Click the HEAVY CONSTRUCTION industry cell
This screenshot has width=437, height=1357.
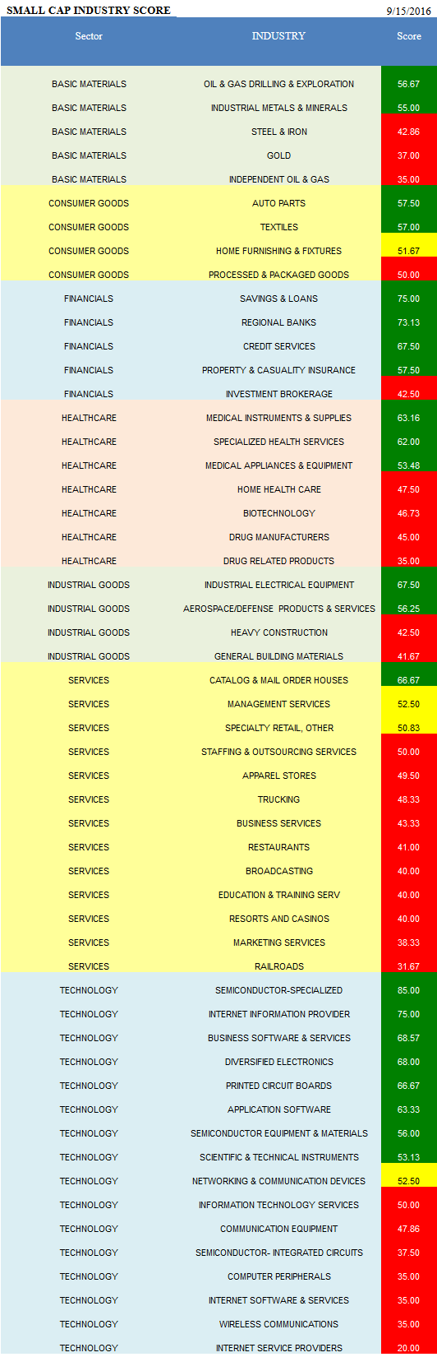coord(278,632)
